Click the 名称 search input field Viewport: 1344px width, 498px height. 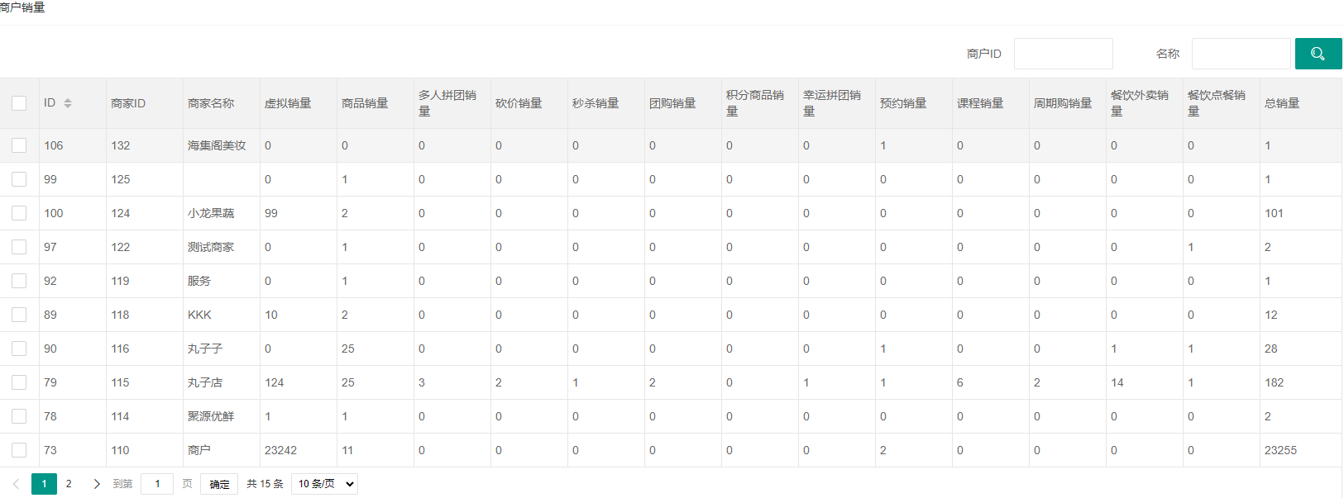[1241, 54]
